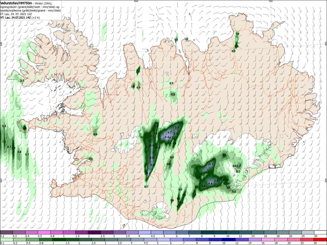Click the 30 label under the upper legend

tap(316, 236)
